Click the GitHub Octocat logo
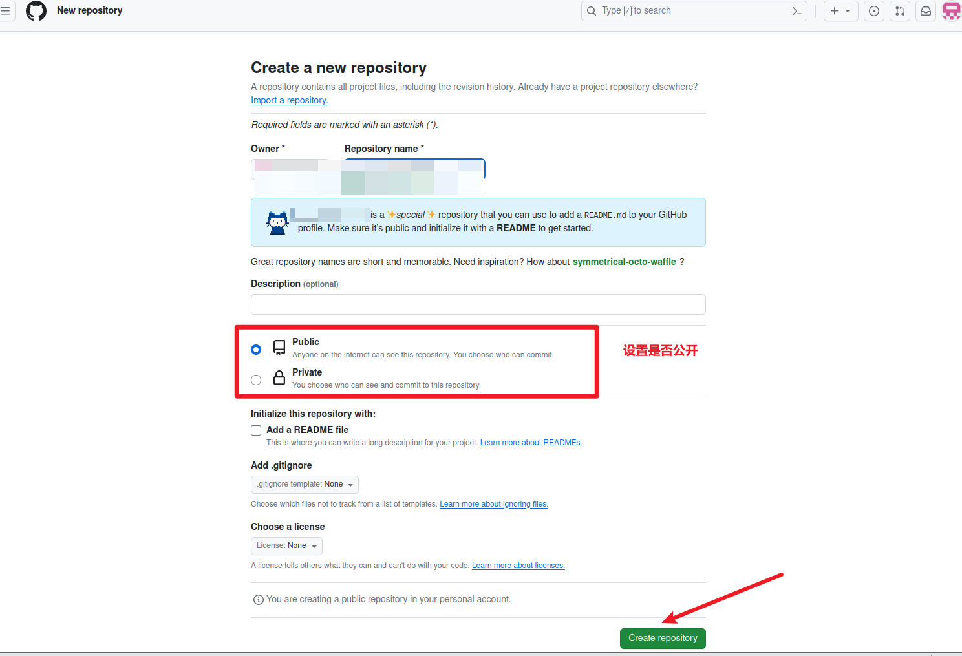Screen dimensions: 962x656 click(36, 11)
